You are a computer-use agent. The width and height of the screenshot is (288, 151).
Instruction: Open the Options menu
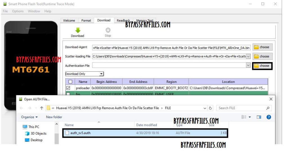click(x=18, y=11)
